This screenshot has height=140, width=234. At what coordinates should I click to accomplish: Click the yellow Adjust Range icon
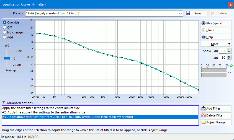pos(203,122)
